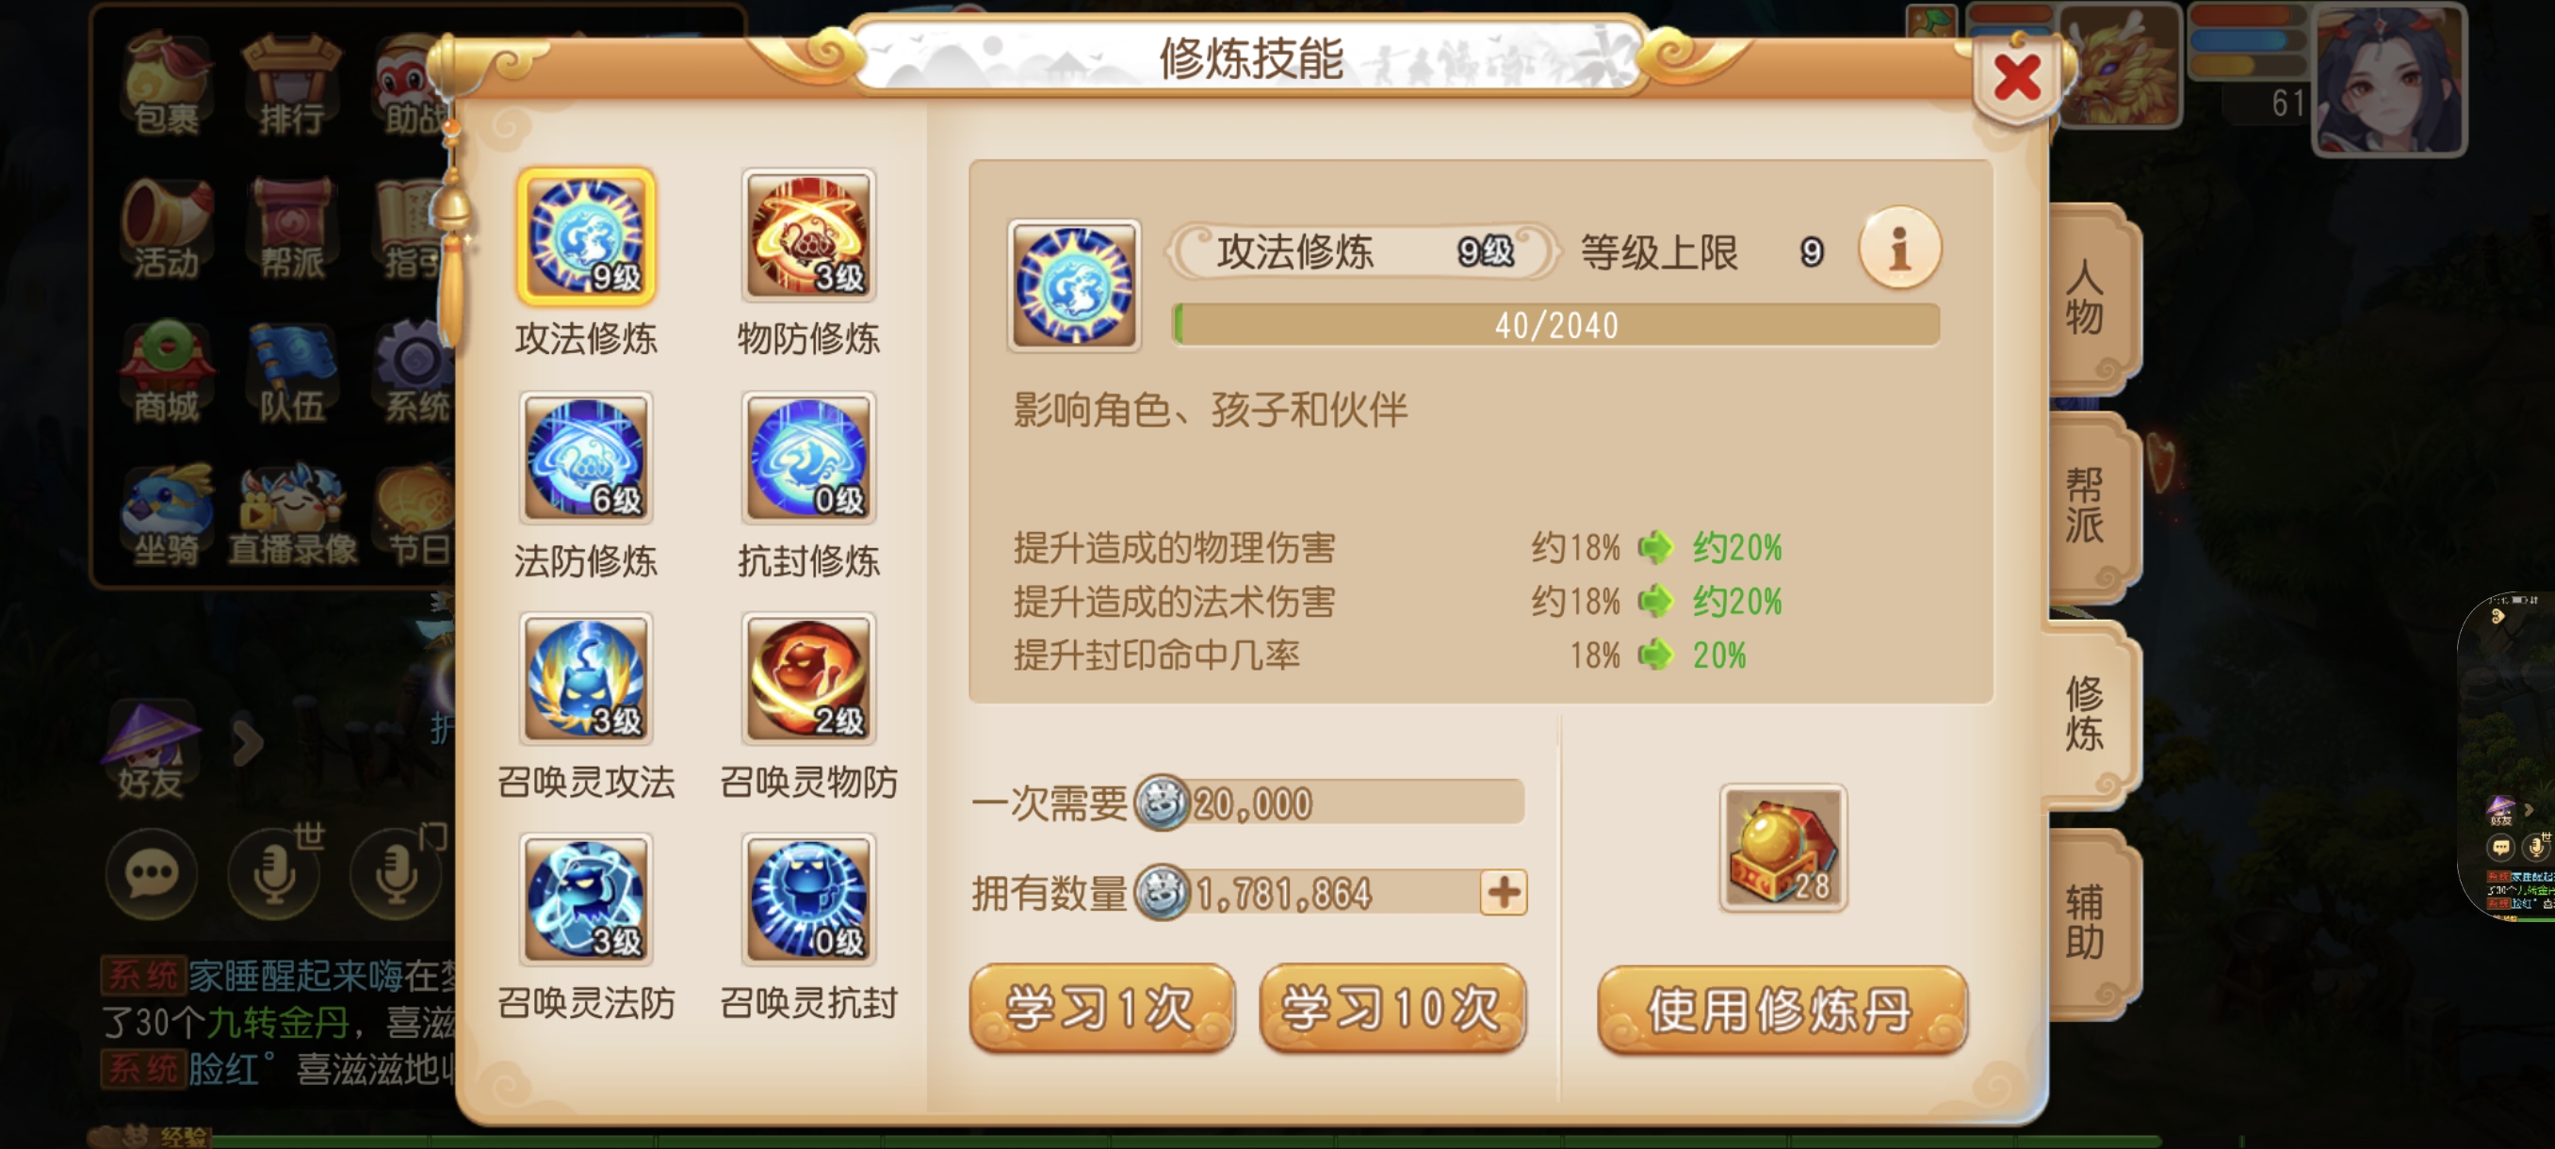The width and height of the screenshot is (2555, 1149).
Task: Expand the arrow next to 好友
Action: 248,741
